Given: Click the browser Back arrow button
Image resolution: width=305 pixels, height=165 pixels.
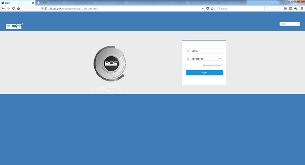Looking at the screenshot, I should point(3,9).
